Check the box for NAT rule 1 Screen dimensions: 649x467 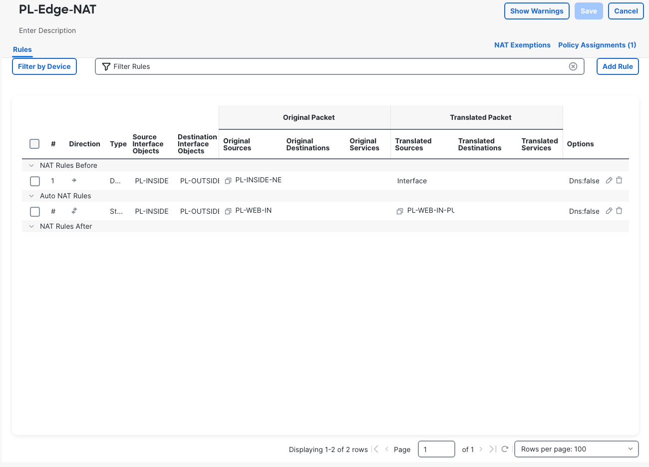[34, 181]
